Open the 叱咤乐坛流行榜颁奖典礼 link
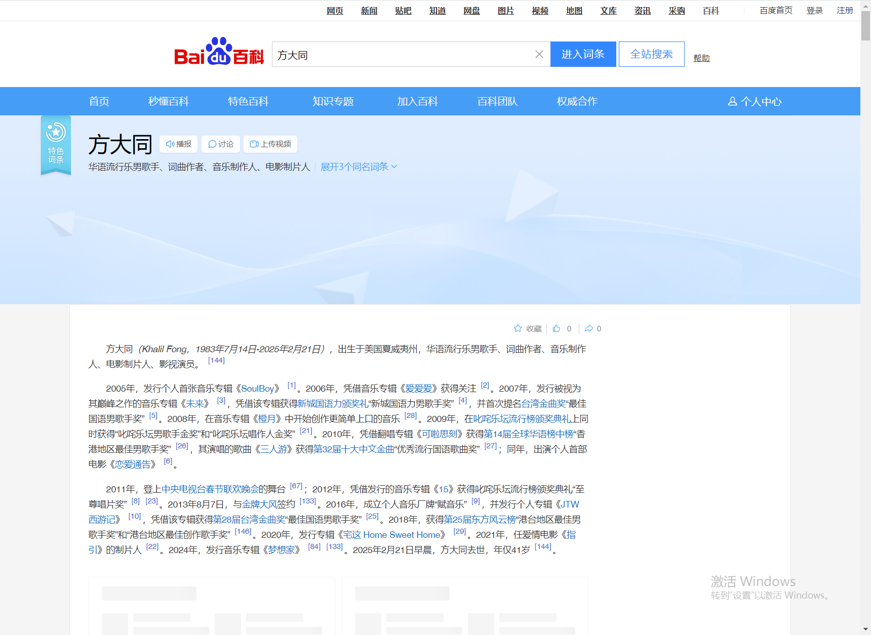Viewport: 871px width, 635px height. pos(522,419)
